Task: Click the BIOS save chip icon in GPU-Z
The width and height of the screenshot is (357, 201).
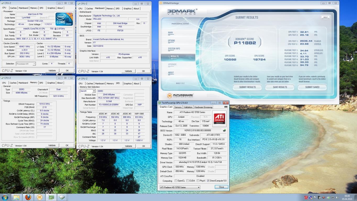Action: coord(224,130)
